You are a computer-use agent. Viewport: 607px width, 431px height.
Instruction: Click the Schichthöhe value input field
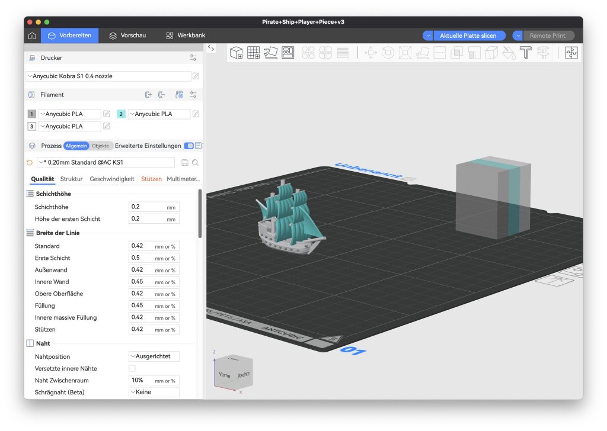point(146,207)
